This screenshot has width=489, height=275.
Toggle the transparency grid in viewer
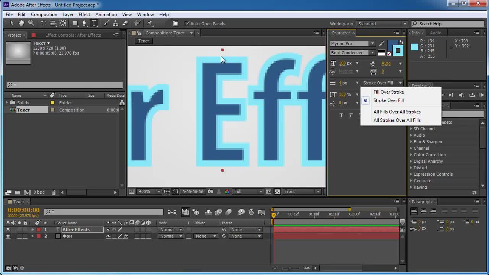[x=277, y=191]
